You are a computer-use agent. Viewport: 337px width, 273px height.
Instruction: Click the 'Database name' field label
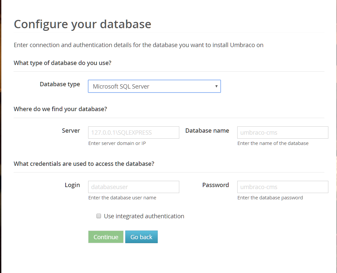point(207,131)
